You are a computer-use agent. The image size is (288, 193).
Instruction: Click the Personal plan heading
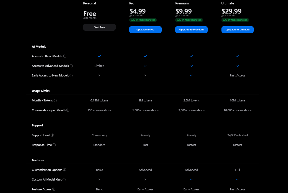pos(89,3)
